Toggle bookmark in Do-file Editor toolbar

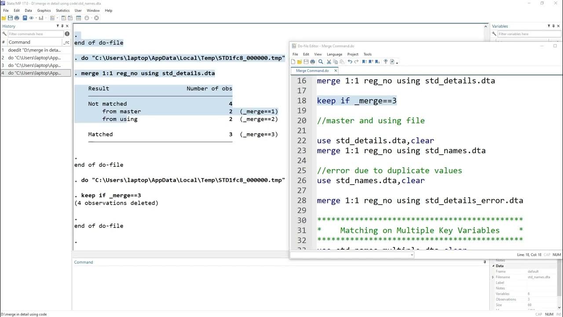point(364,62)
